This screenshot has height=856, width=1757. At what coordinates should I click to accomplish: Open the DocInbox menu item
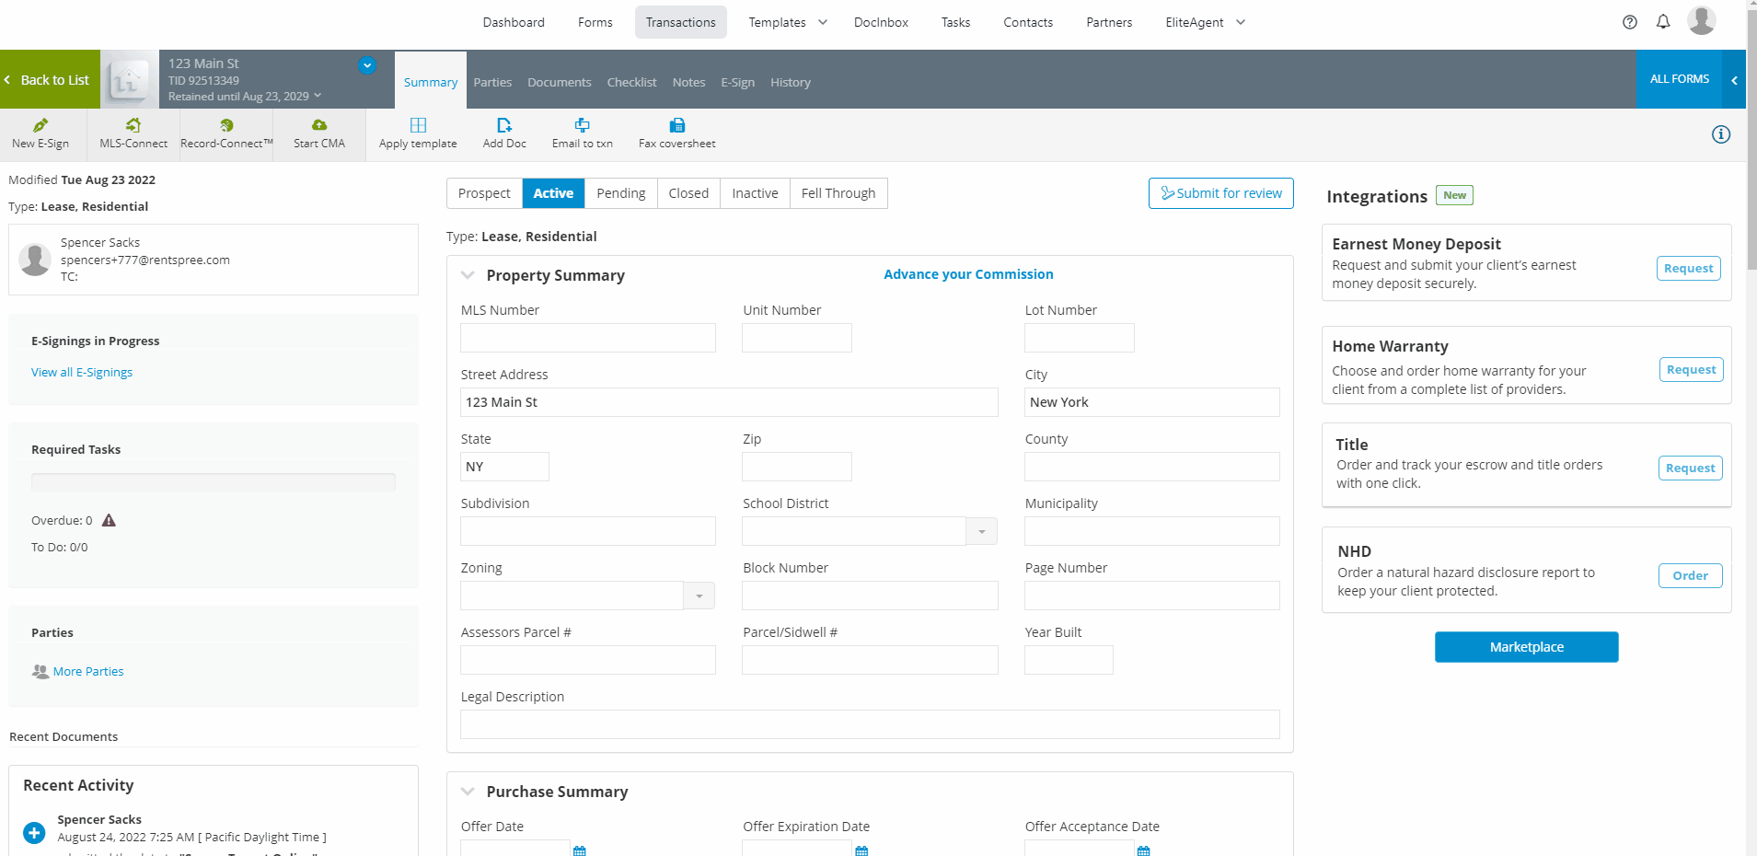pyautogui.click(x=880, y=21)
